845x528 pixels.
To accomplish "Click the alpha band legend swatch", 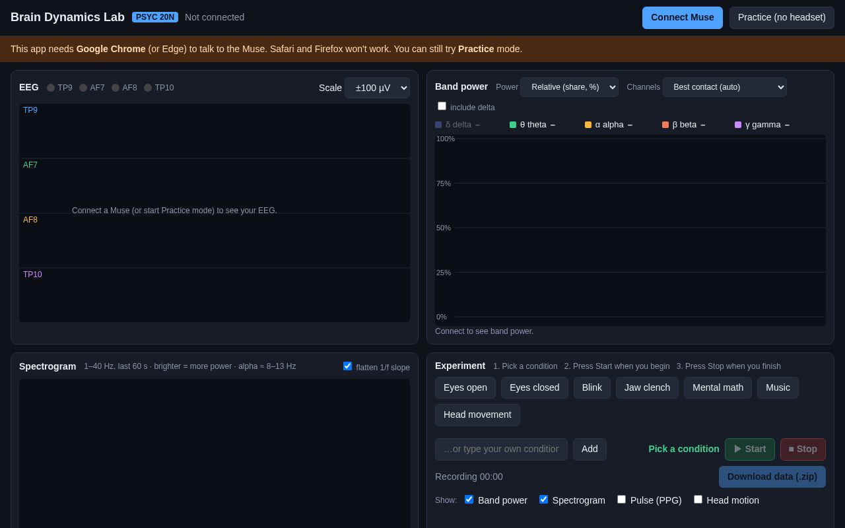I will pyautogui.click(x=588, y=125).
